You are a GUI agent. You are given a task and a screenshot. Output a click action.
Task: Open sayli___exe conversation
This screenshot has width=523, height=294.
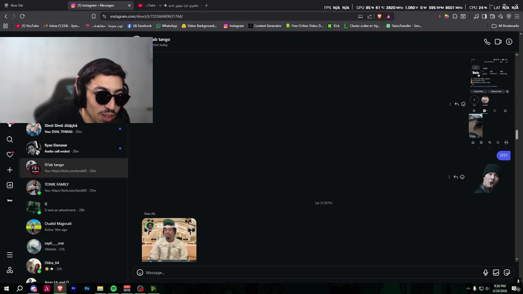[x=74, y=246]
